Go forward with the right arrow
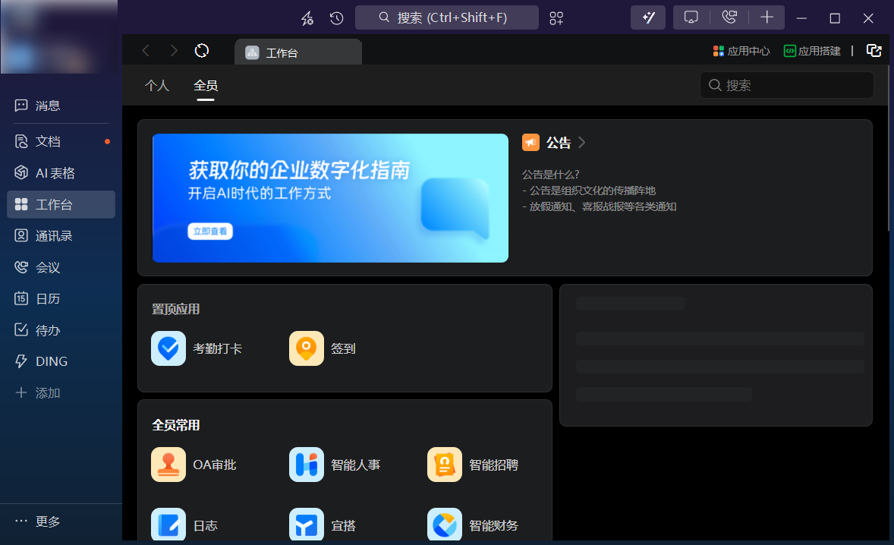This screenshot has height=545, width=894. click(x=174, y=51)
